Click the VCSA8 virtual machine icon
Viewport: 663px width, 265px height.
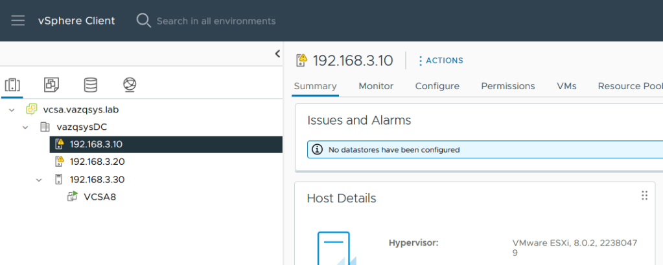tap(73, 197)
